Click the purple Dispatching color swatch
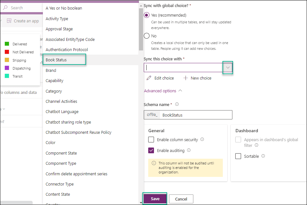This screenshot has height=205, width=307. [7, 68]
